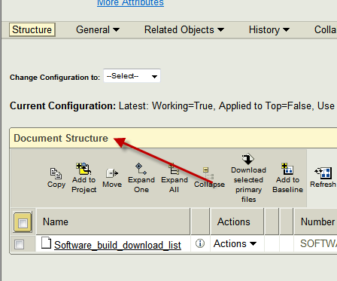The height and width of the screenshot is (281, 337).
Task: Open the History dropdown menu
Action: 269,30
